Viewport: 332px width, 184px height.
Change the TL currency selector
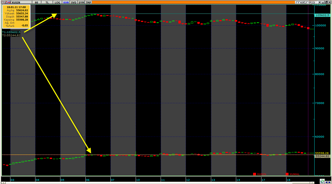tap(47, 2)
